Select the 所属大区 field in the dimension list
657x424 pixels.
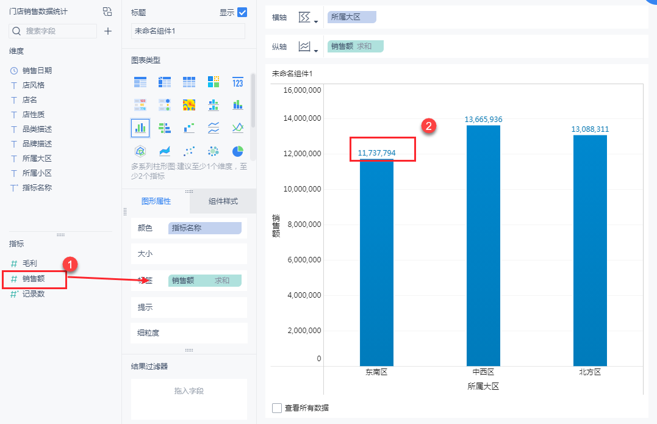[37, 159]
